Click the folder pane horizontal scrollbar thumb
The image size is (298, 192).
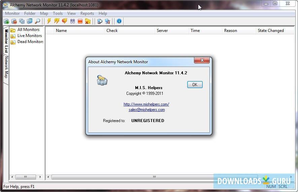tap(26, 177)
